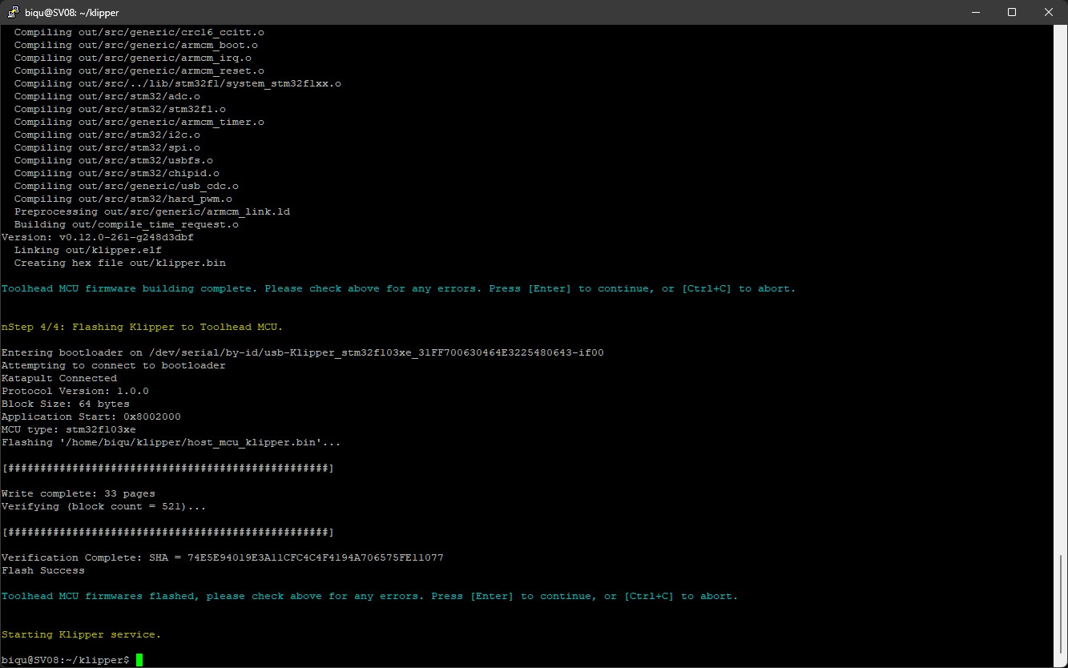Viewport: 1068px width, 668px height.
Task: Click the window title 'biqu@SV08: ~/klipper'
Action: pyautogui.click(x=73, y=13)
